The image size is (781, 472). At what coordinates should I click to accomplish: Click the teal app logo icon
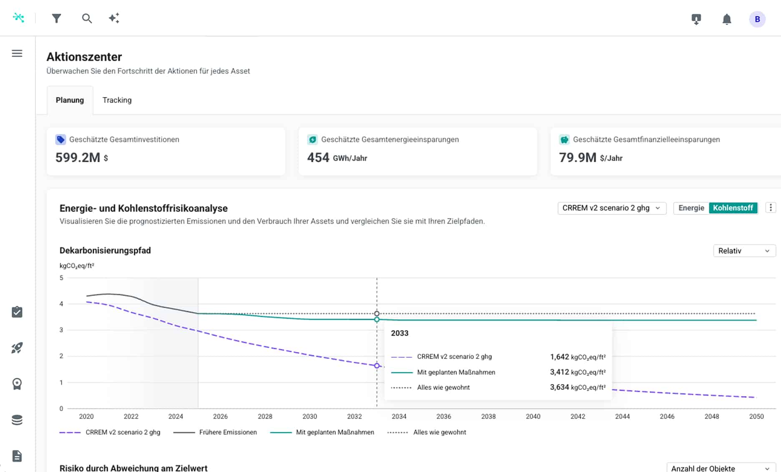(x=18, y=18)
